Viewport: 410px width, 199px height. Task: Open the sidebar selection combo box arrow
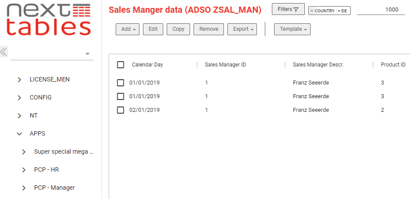tap(88, 54)
